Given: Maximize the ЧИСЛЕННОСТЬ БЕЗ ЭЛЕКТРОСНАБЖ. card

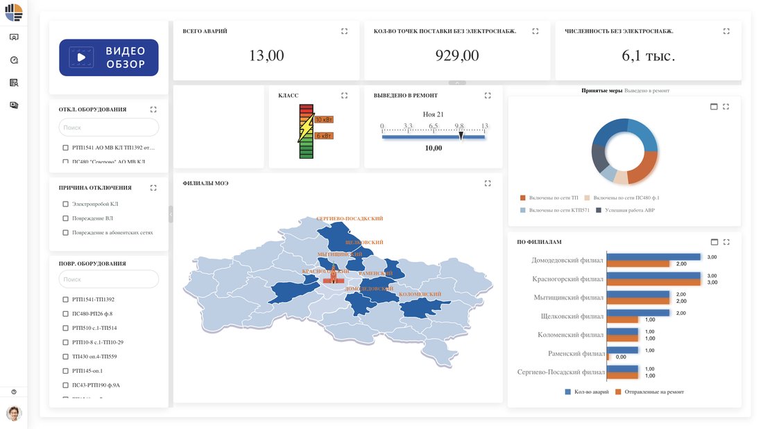Looking at the screenshot, I should [726, 31].
